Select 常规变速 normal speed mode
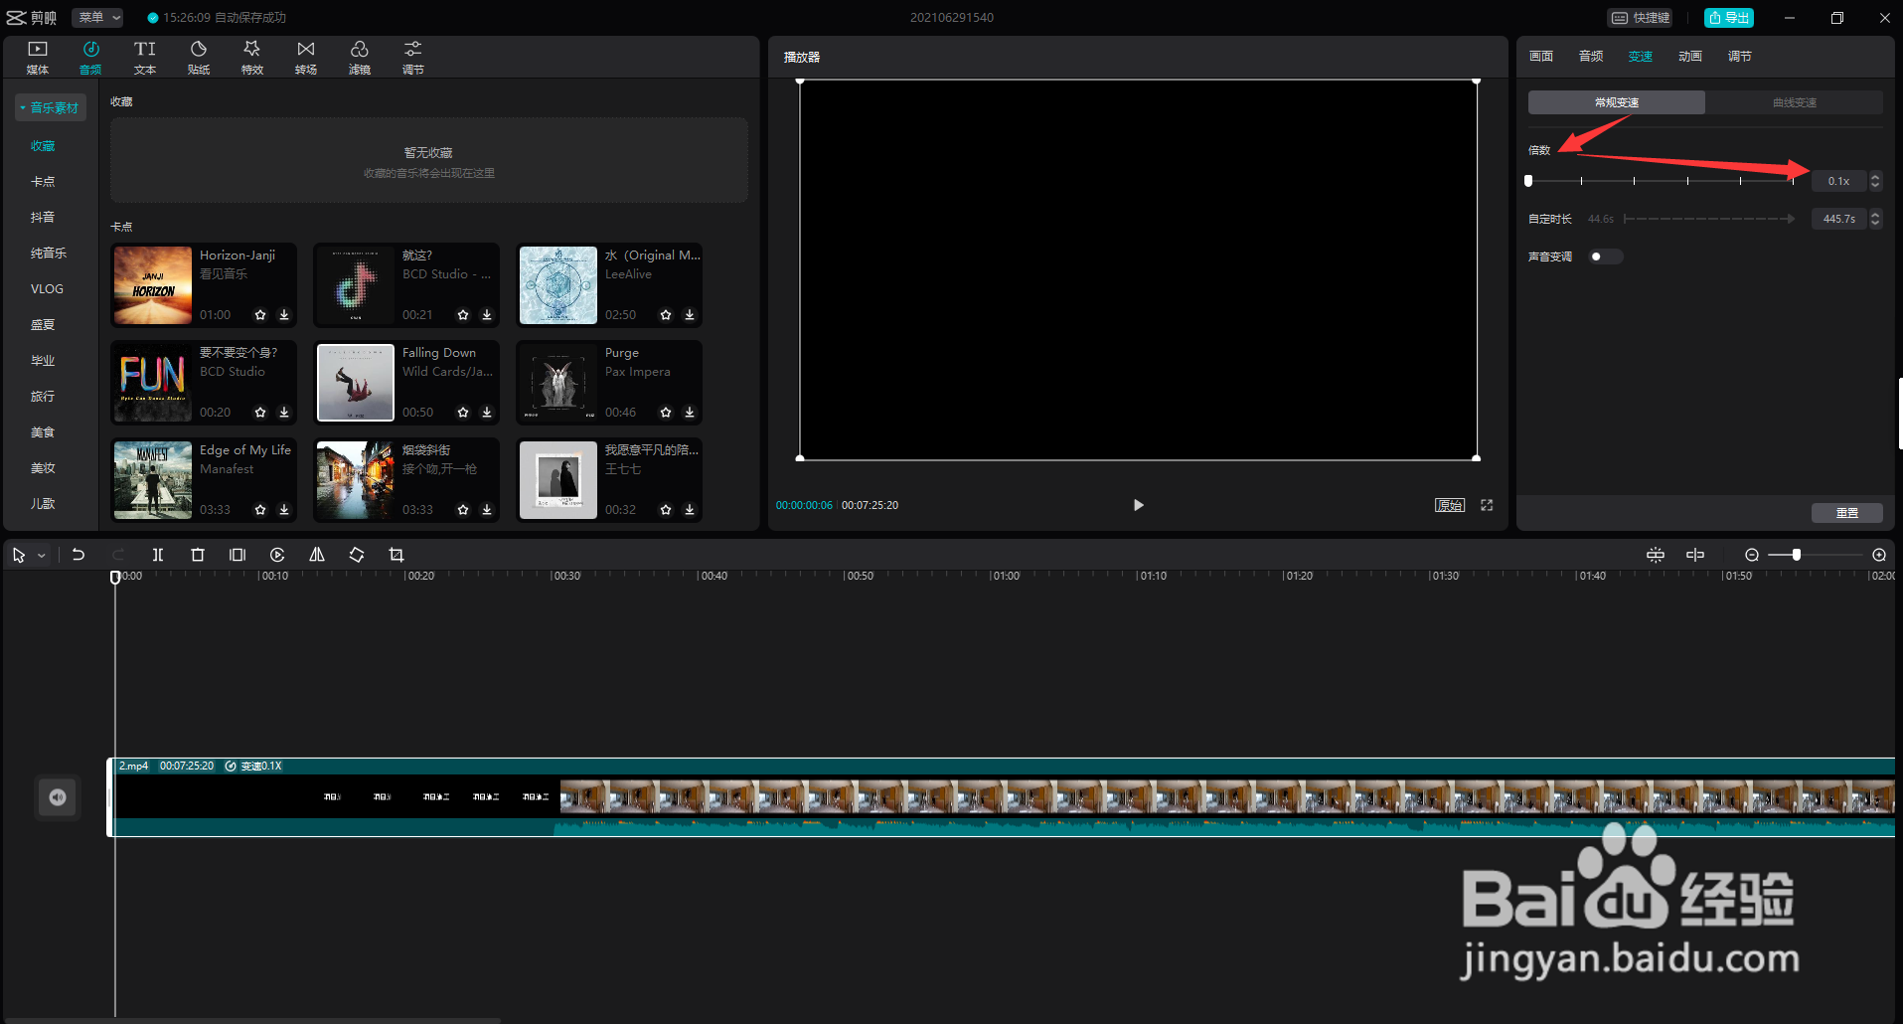1903x1024 pixels. point(1617,102)
